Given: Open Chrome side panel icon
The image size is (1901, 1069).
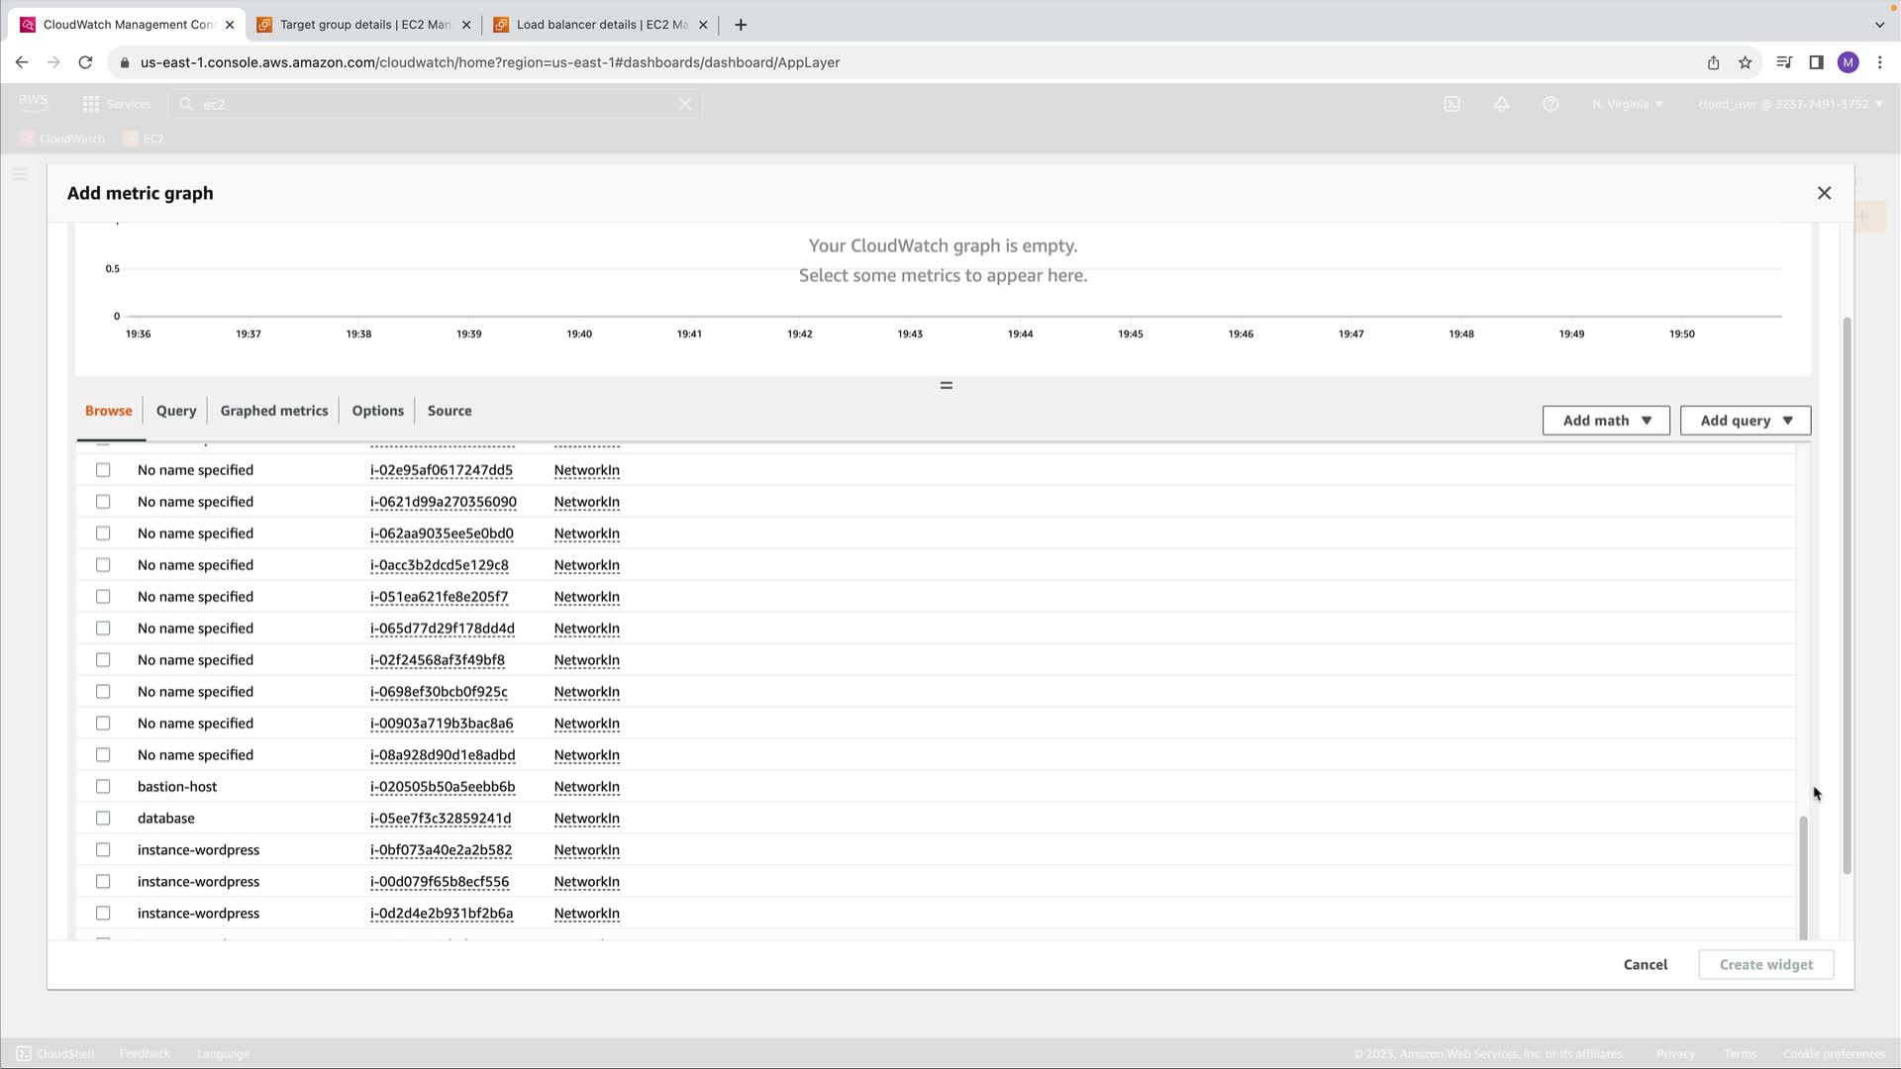Looking at the screenshot, I should tap(1816, 62).
